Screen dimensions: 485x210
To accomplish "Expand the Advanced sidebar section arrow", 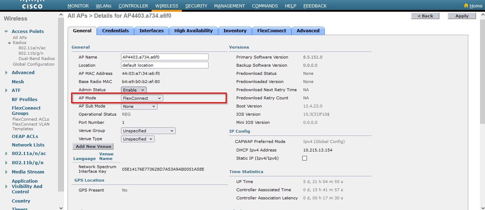I will tap(6, 73).
